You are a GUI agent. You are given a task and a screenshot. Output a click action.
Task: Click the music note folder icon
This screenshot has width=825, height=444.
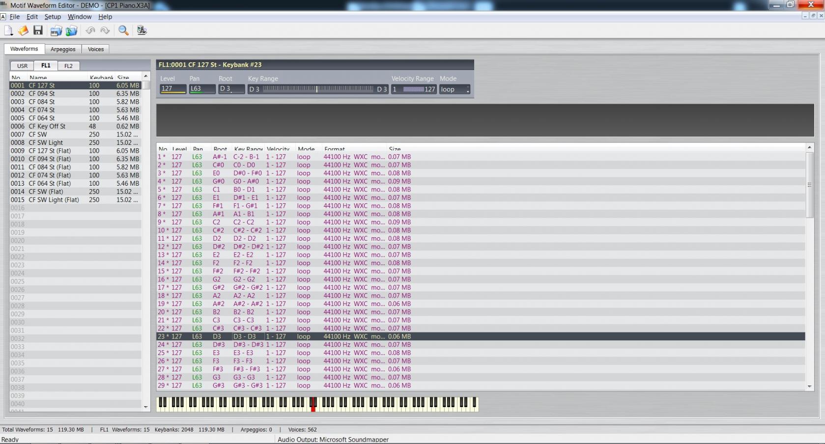tap(72, 30)
